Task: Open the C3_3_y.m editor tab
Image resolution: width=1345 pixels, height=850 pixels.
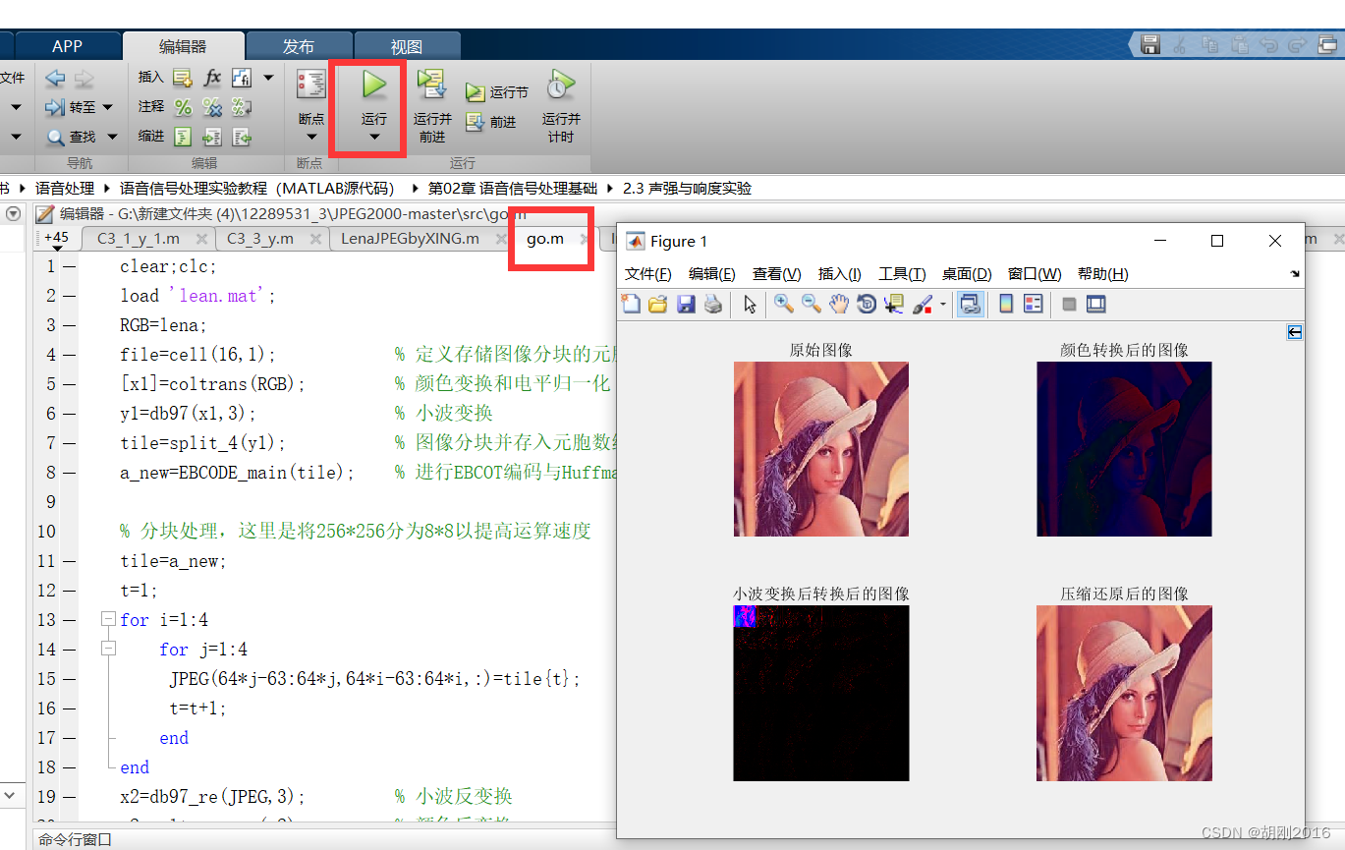Action: tap(260, 238)
